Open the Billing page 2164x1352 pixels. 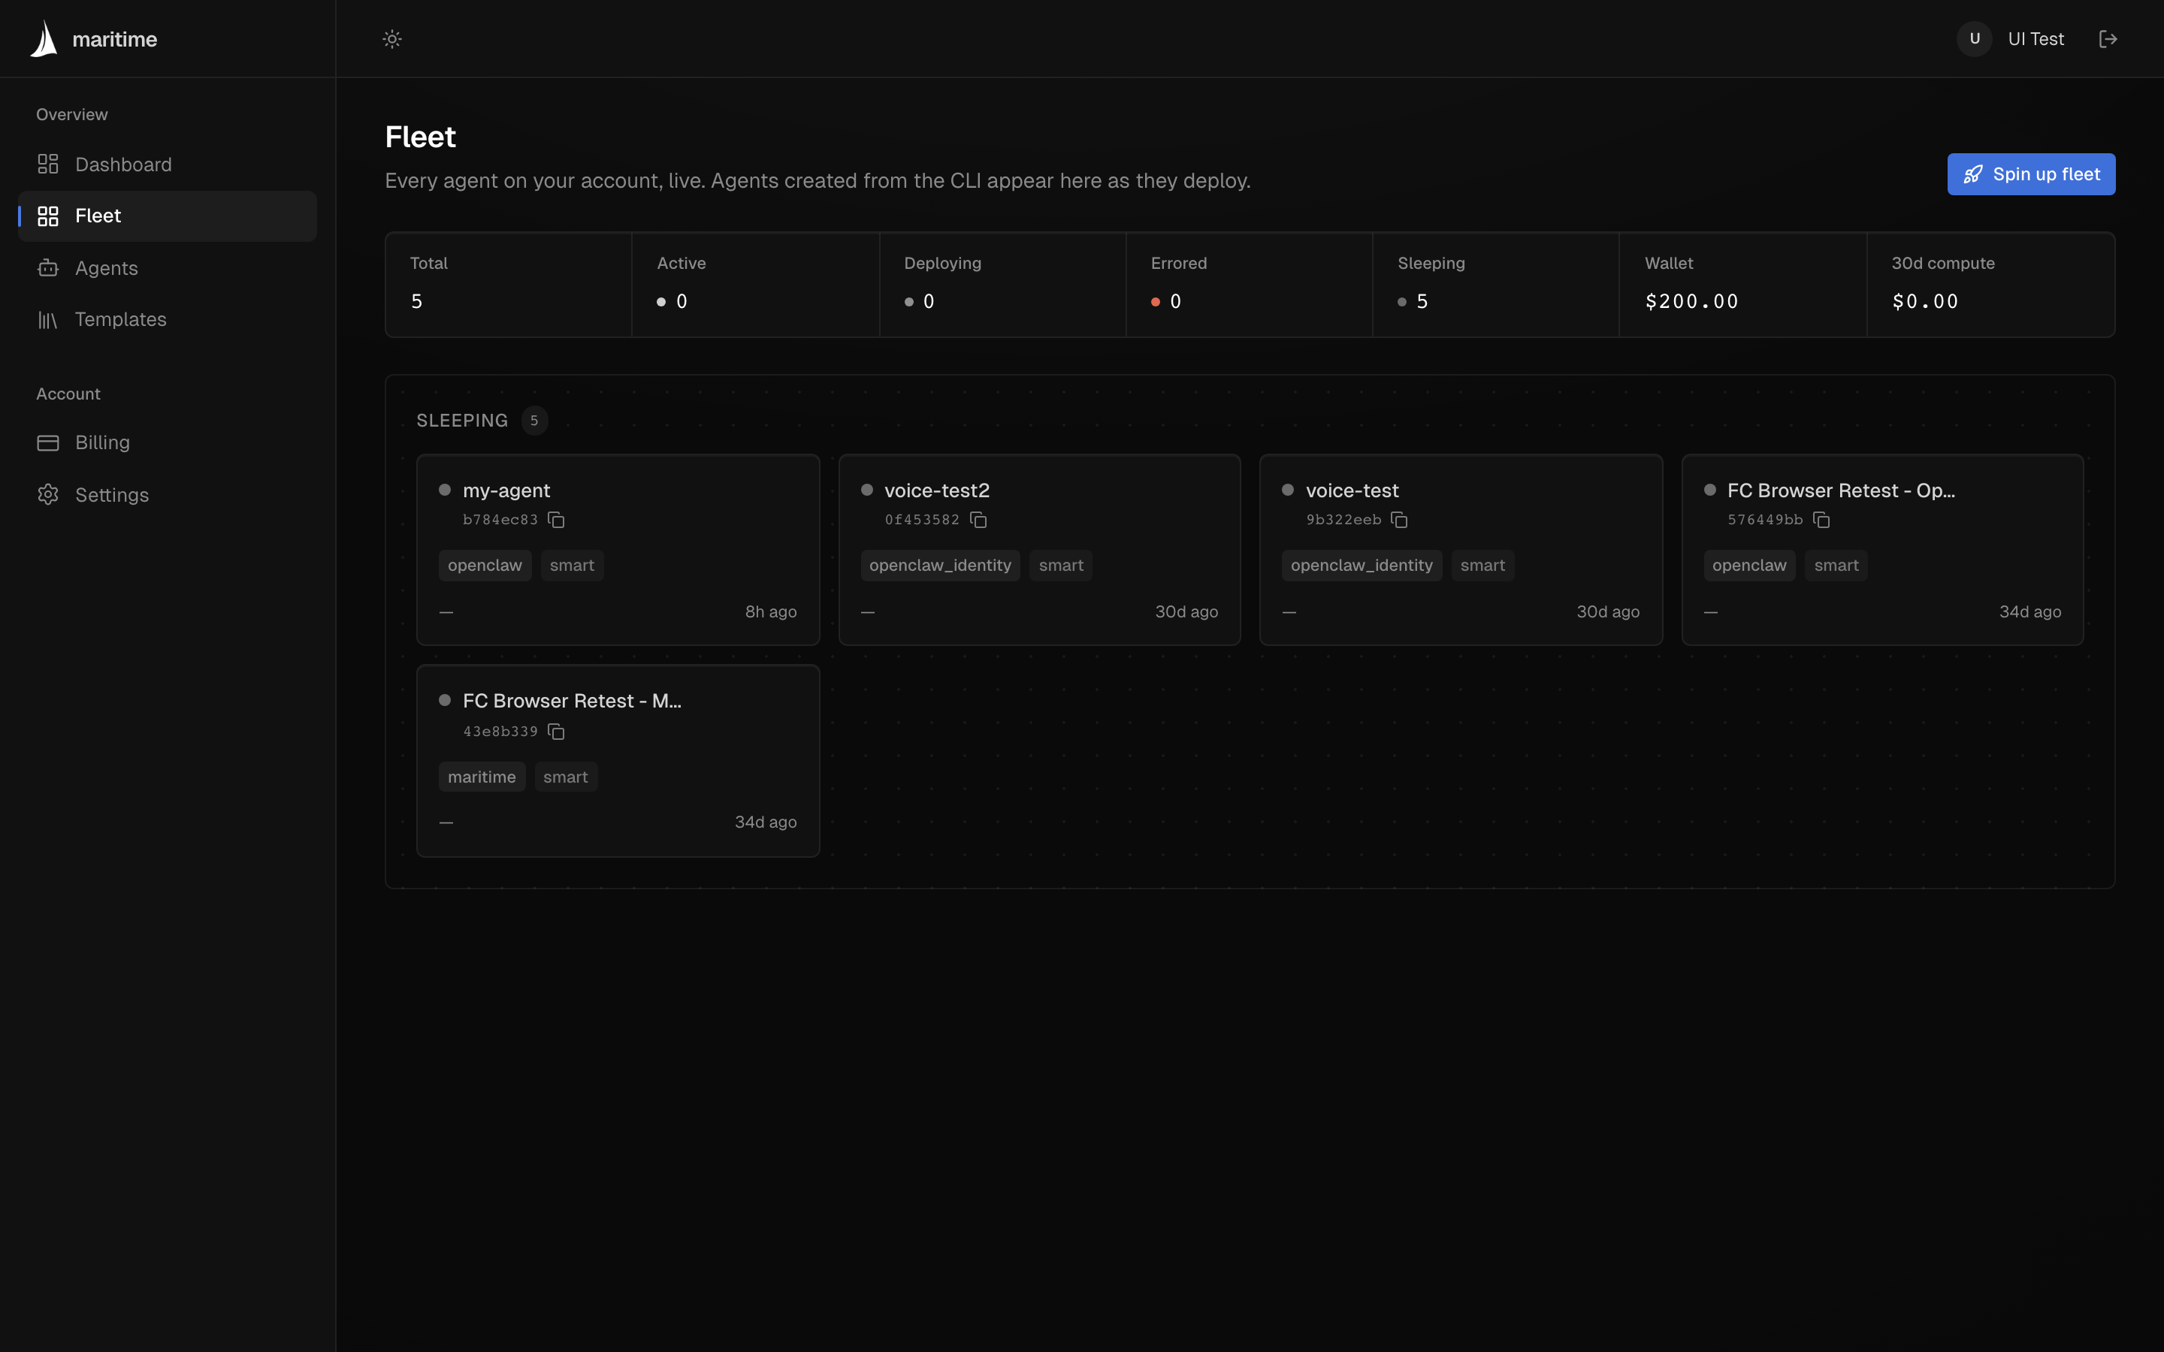(x=168, y=442)
